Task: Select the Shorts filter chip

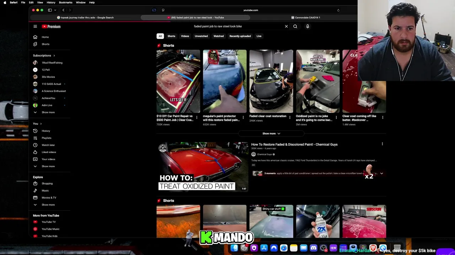Action: (171, 36)
